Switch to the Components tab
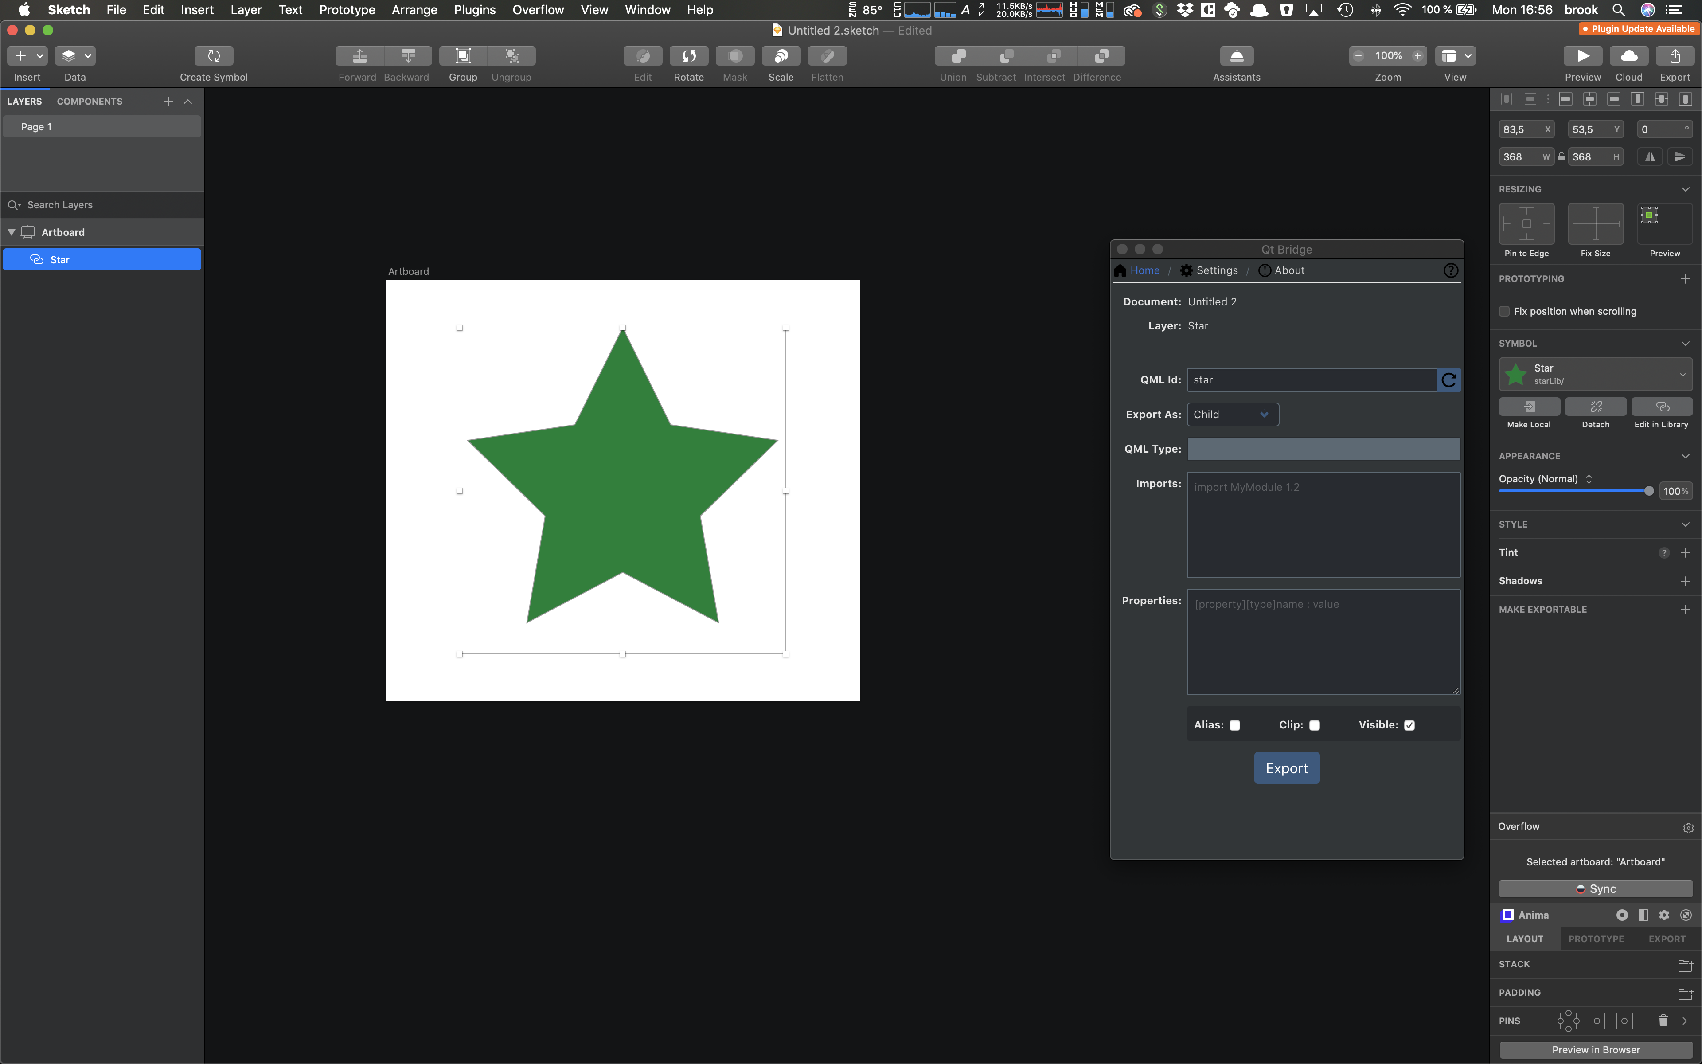Viewport: 1702px width, 1064px height. [x=90, y=102]
